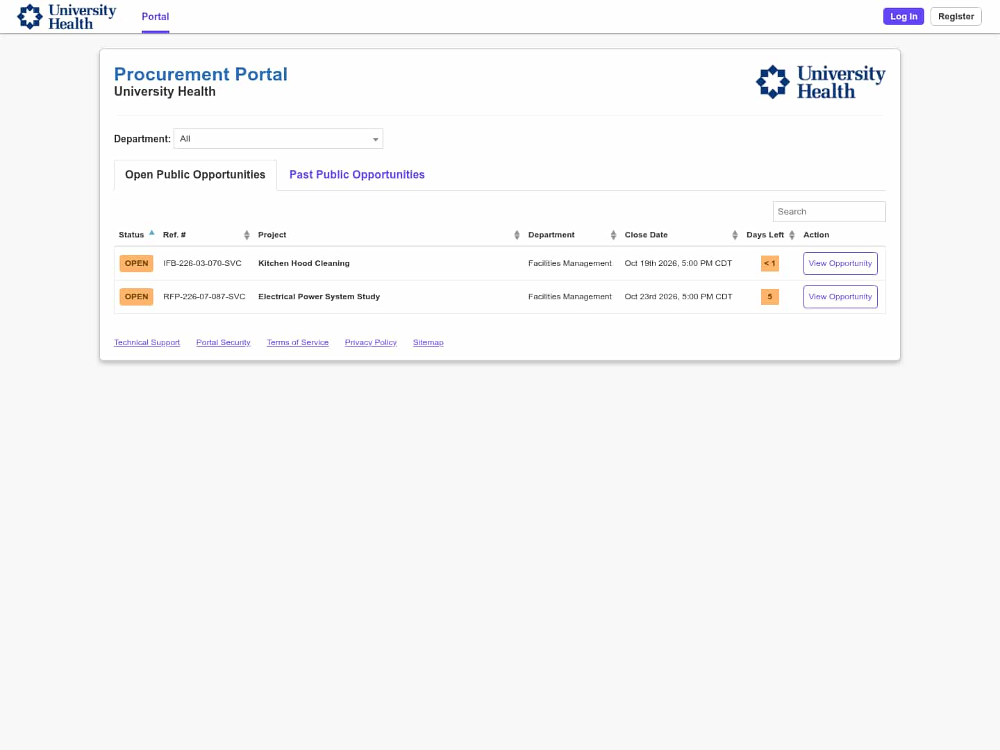1000x750 pixels.
Task: Click the '5' days left badge
Action: 770,297
